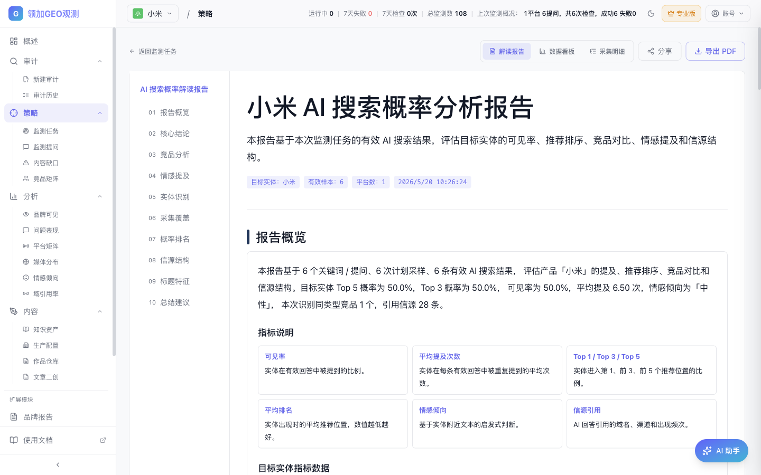
Task: Open the 概述 overview page
Action: 56,41
